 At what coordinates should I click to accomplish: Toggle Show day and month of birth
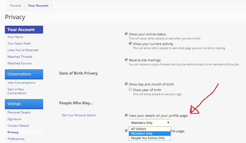tap(126, 84)
